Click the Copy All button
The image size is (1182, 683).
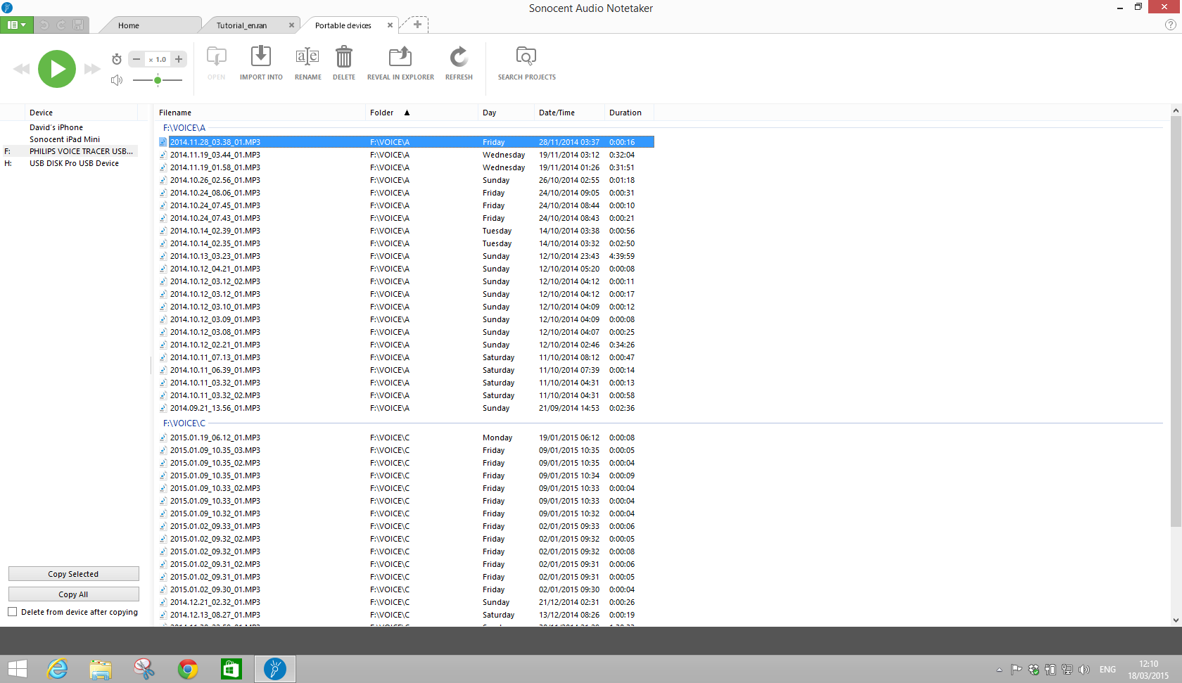tap(74, 594)
